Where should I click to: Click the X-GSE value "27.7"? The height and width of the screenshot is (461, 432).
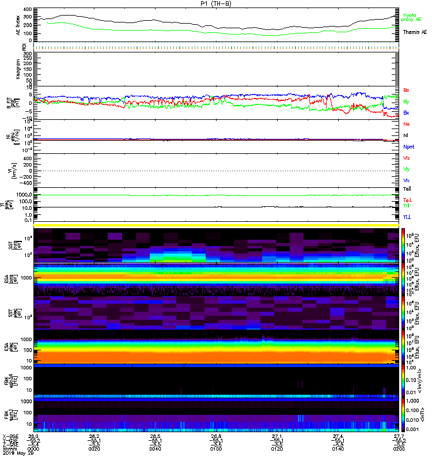[x=399, y=436]
